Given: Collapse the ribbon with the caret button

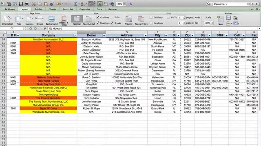Looking at the screenshot, I should pos(252,9).
